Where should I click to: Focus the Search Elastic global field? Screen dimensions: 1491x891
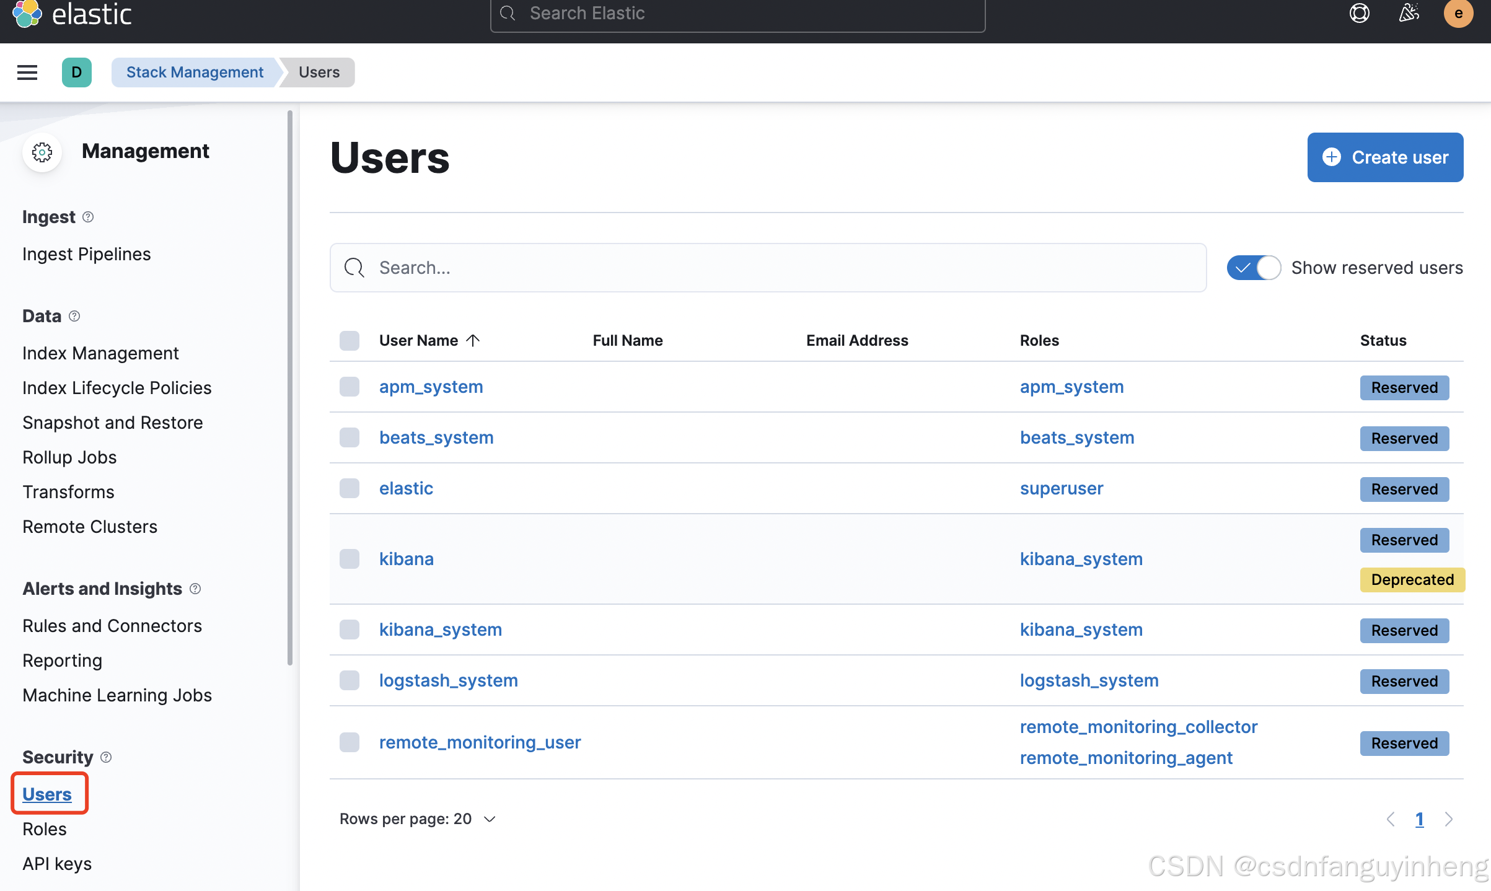coord(737,14)
